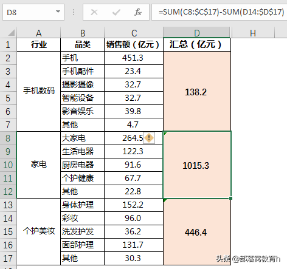Screen dimensions: 287x269
Task: Select row 13 header
Action: pyautogui.click(x=8, y=205)
